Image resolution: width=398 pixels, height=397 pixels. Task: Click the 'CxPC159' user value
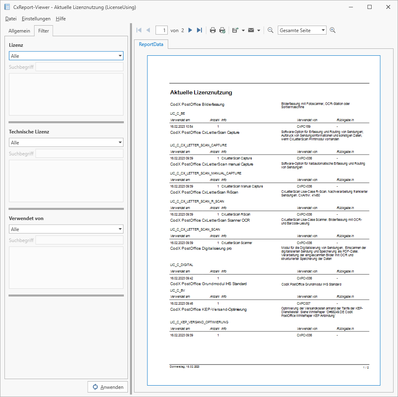pos(304,127)
